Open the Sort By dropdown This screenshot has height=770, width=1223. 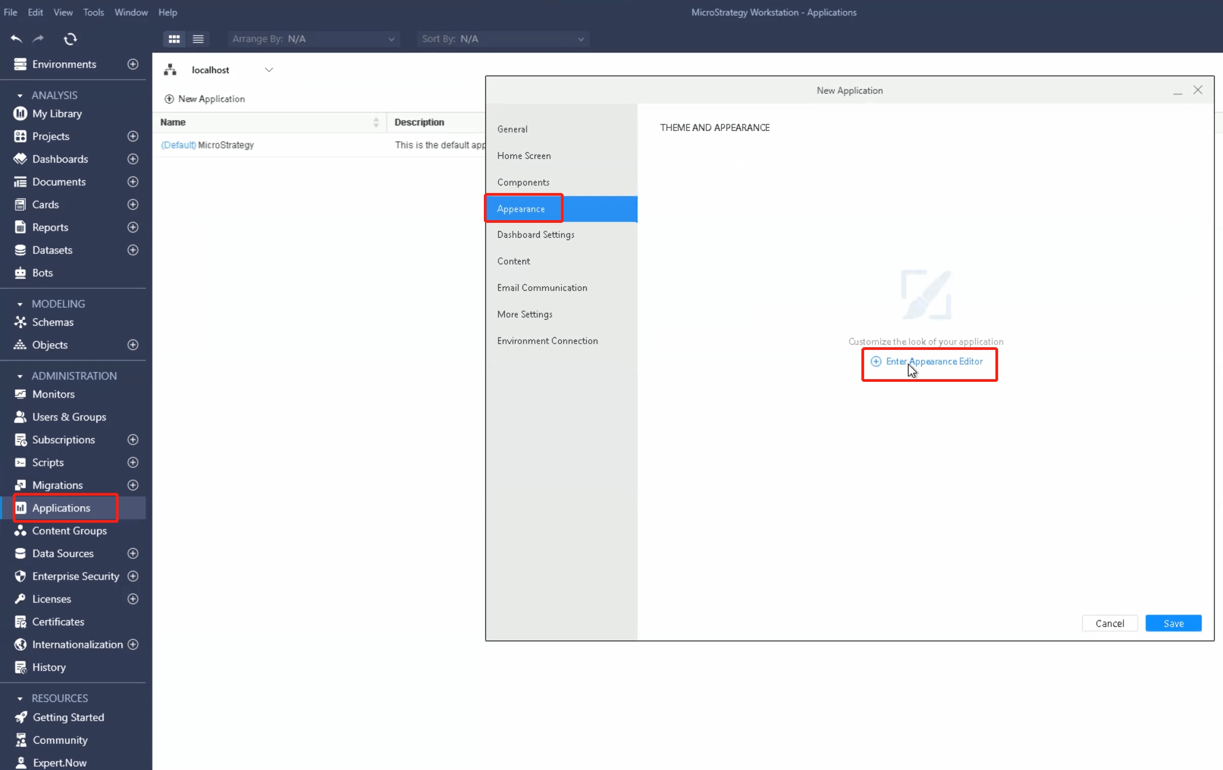coord(503,39)
